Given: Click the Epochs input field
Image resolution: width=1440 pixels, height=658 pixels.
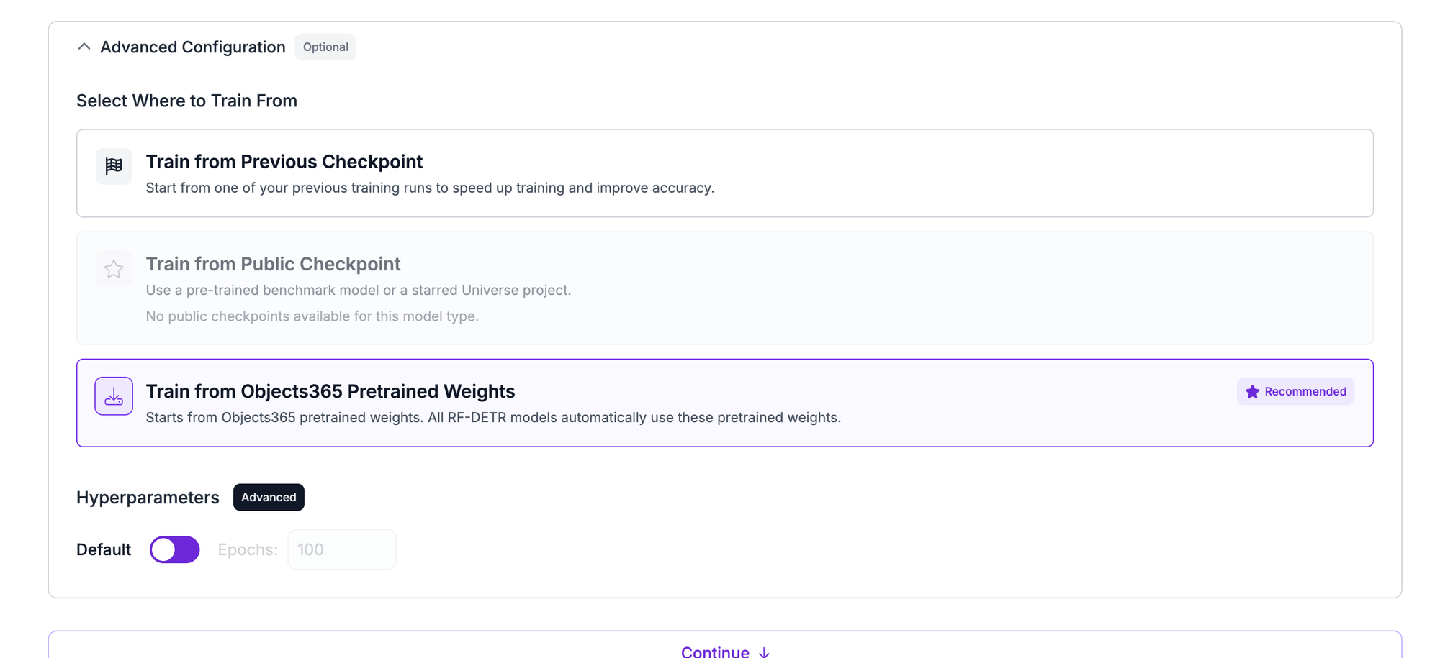Looking at the screenshot, I should [x=342, y=549].
